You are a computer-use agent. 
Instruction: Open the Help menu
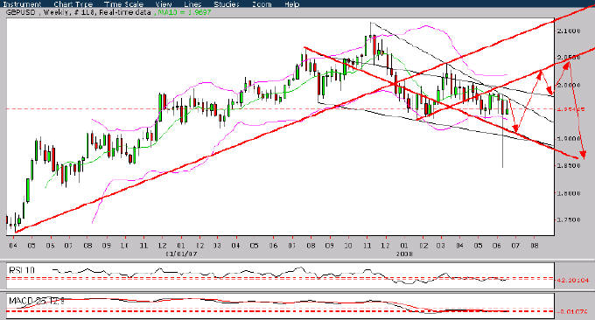[291, 4]
